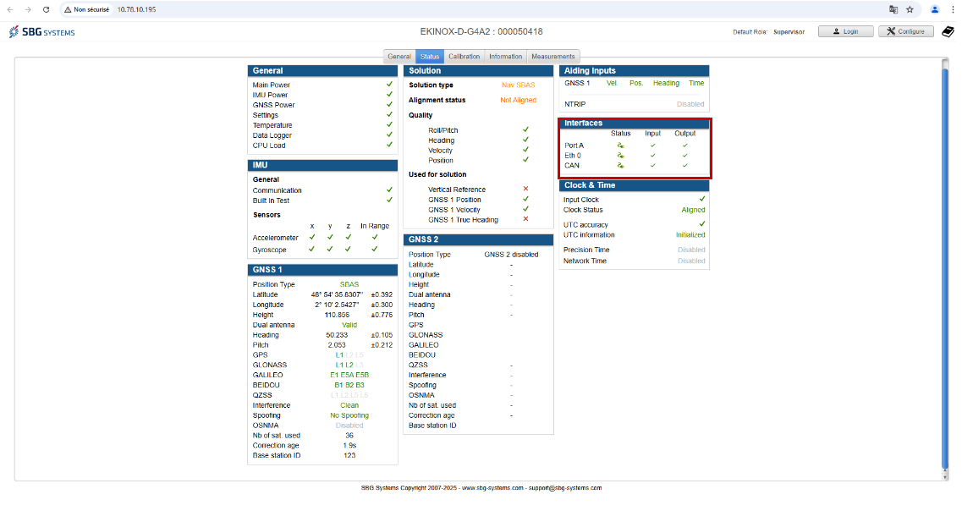
Task: Click the Port A Input check mark
Action: point(653,146)
